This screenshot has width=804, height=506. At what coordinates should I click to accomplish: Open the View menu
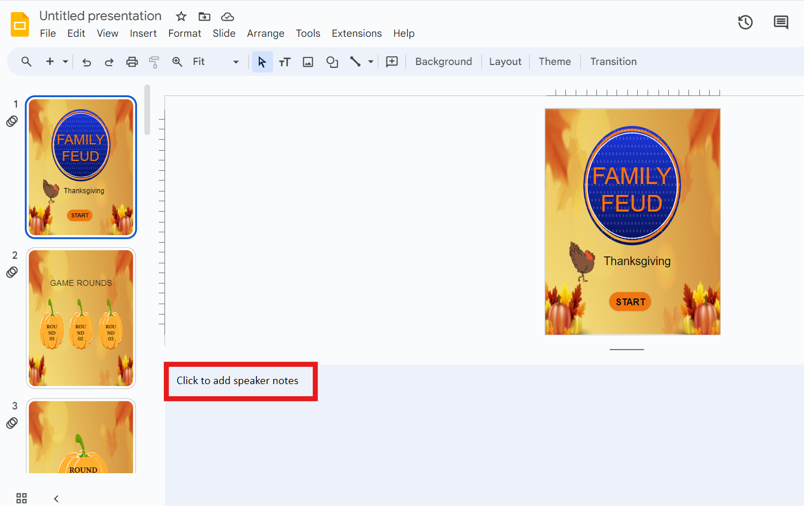coord(108,33)
